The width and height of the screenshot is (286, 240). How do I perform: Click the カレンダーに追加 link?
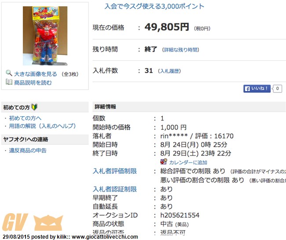188,162
